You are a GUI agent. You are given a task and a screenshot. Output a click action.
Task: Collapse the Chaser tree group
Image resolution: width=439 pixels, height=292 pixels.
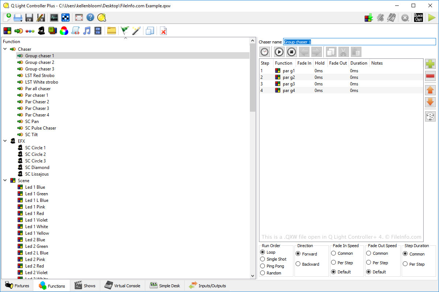tap(5, 49)
